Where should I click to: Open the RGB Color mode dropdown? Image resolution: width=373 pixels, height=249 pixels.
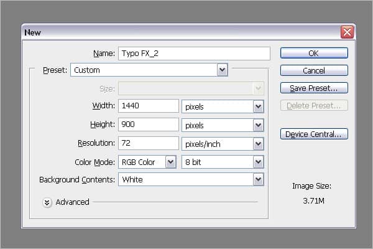point(147,162)
